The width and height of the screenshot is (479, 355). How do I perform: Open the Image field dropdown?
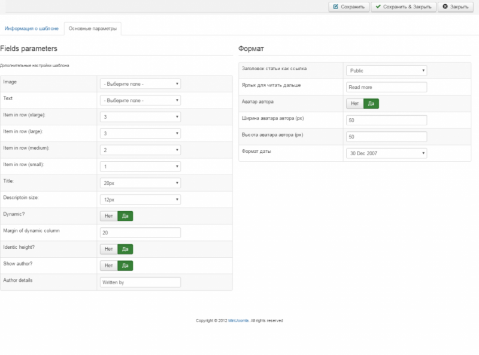pyautogui.click(x=140, y=84)
